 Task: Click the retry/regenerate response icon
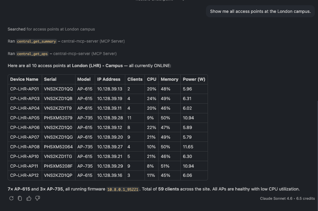click(11, 198)
